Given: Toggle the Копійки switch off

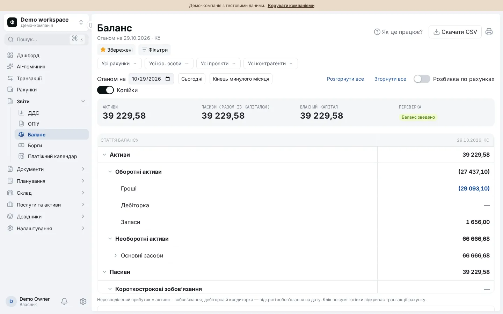Looking at the screenshot, I should coord(105,90).
